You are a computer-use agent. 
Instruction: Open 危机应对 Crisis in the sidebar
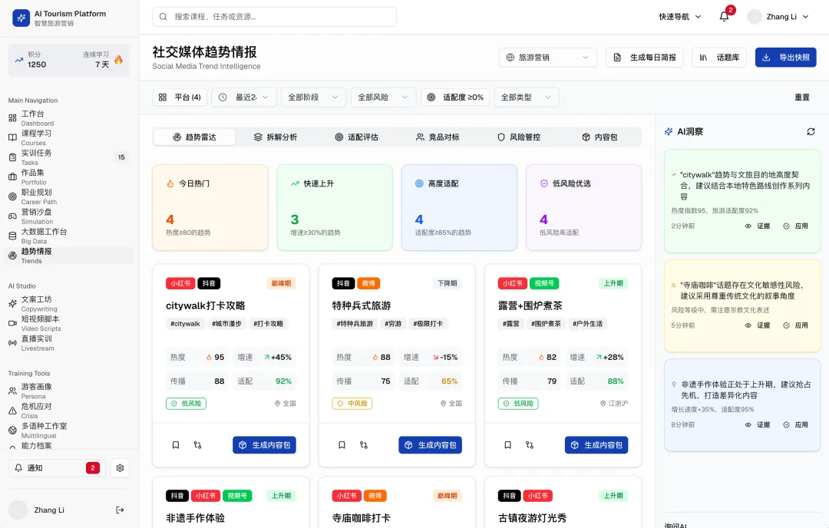[68, 411]
